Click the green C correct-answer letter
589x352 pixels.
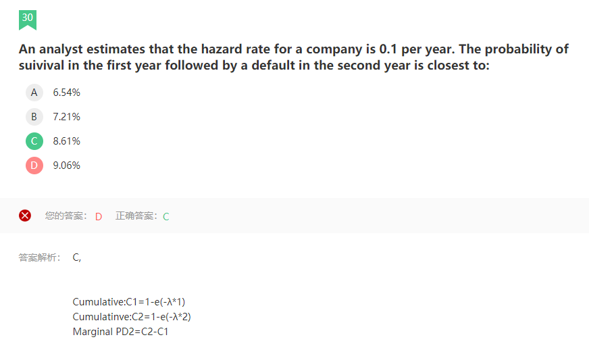(166, 217)
